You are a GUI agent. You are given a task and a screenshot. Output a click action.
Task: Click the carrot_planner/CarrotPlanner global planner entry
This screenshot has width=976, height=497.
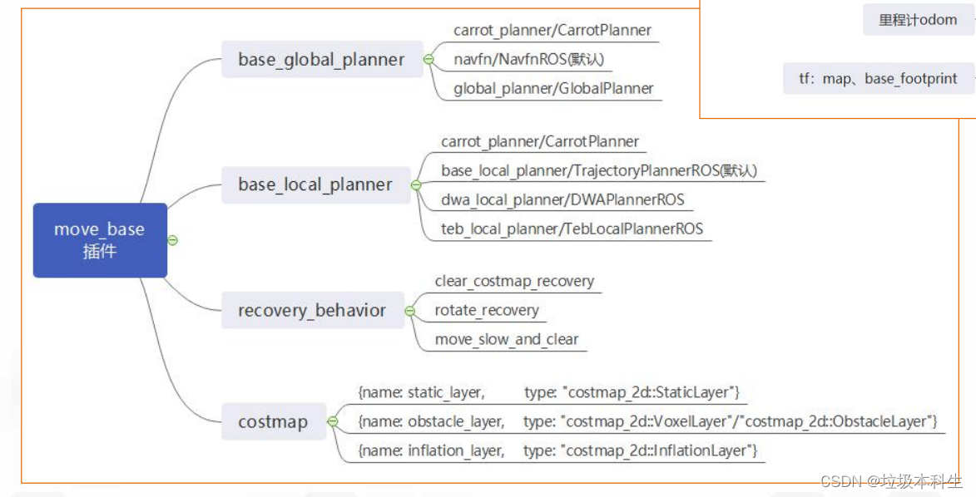[x=552, y=30]
